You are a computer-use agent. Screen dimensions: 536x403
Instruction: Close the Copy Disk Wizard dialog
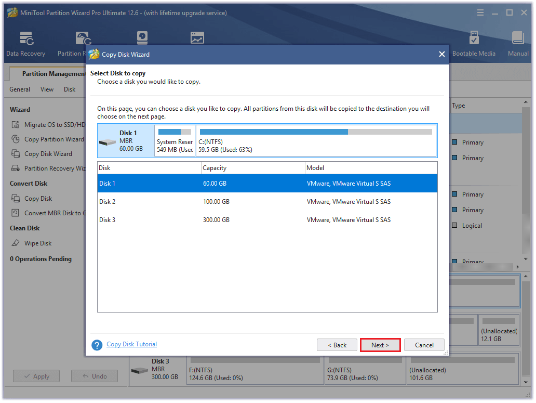(441, 54)
